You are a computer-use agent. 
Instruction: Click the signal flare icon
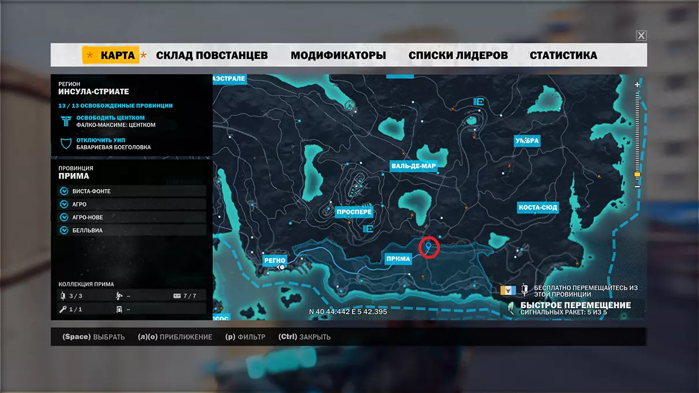510,308
